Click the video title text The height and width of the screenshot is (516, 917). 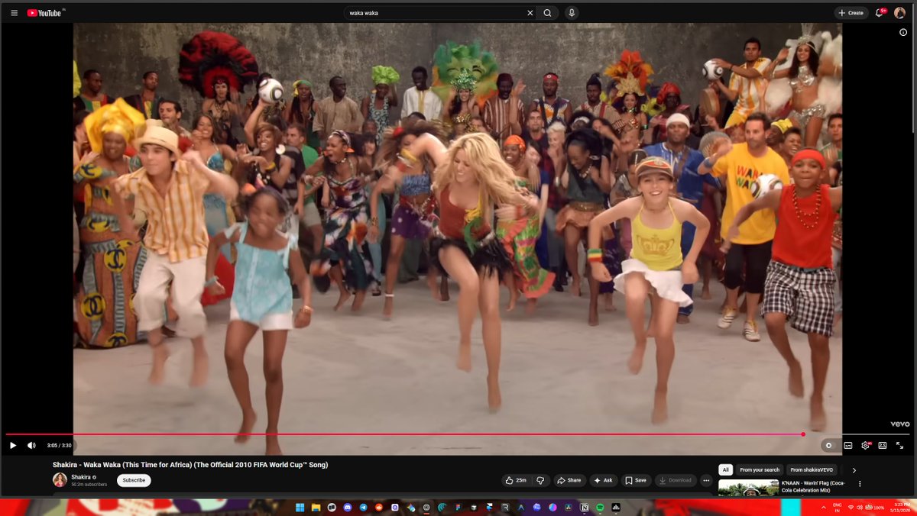click(190, 464)
